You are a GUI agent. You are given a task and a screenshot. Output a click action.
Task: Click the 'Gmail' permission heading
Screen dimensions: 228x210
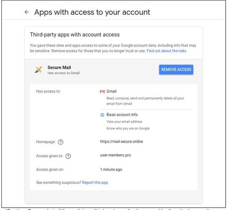coord(111,92)
